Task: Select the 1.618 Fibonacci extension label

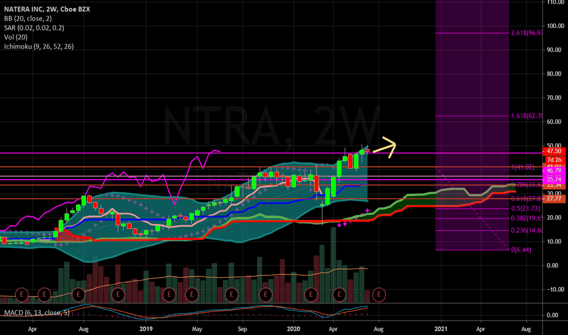Action: [x=527, y=116]
